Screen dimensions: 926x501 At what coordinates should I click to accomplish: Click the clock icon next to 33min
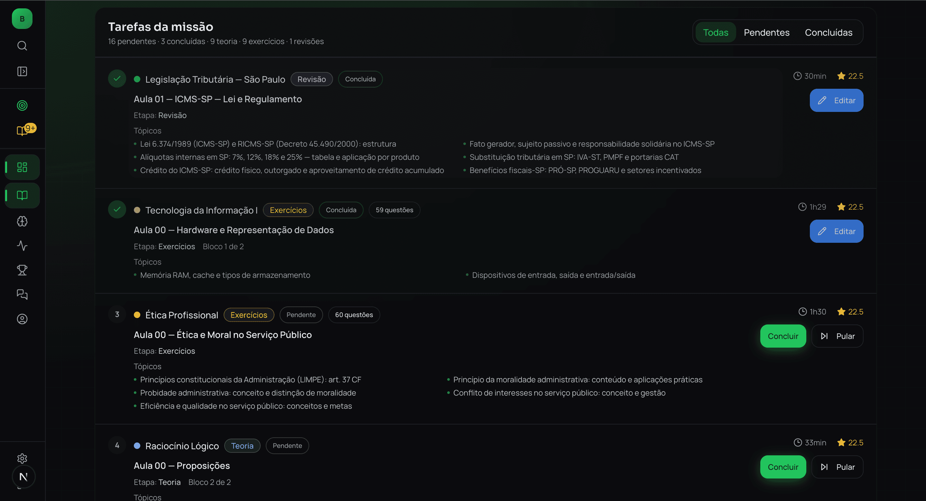tap(798, 442)
